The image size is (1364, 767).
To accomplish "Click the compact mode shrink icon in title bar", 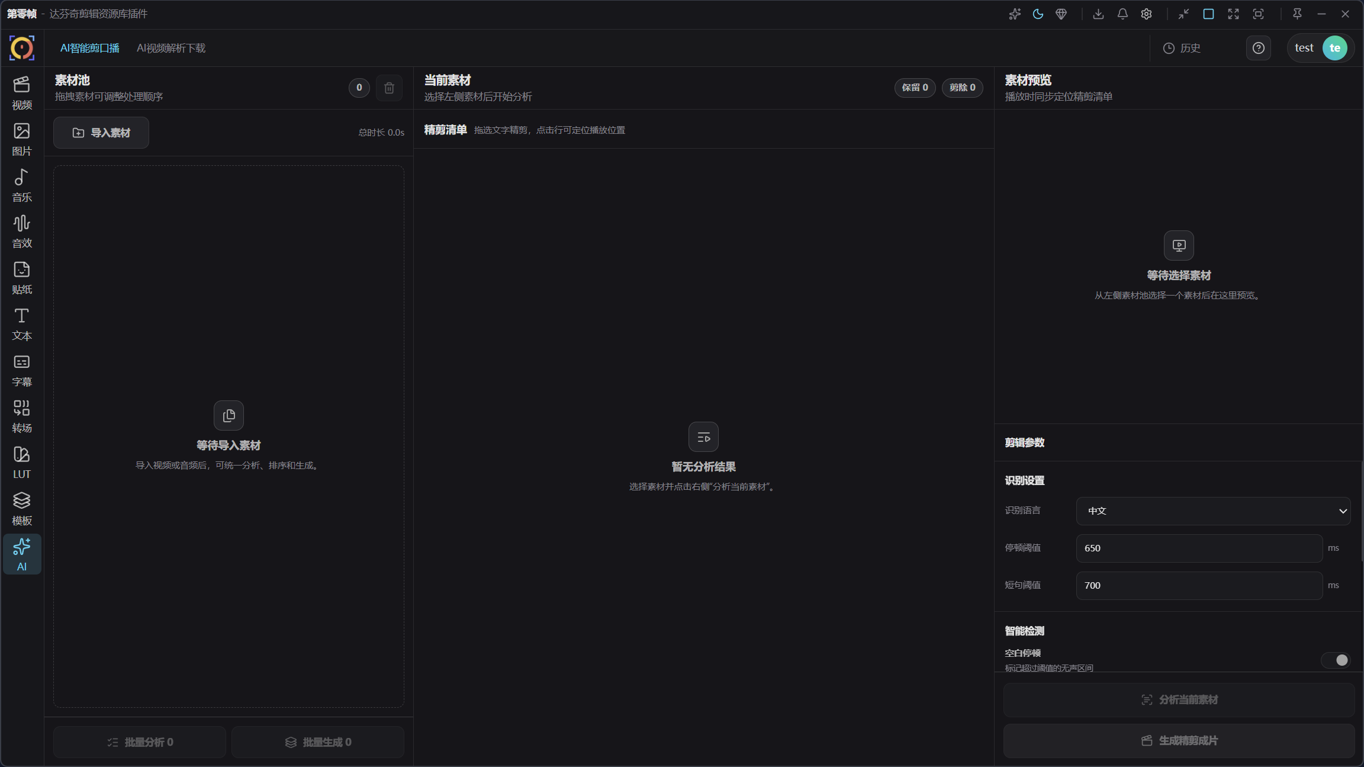I will [1183, 14].
